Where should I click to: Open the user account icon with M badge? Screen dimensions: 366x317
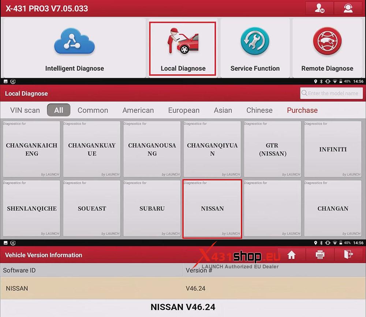pyautogui.click(x=319, y=8)
